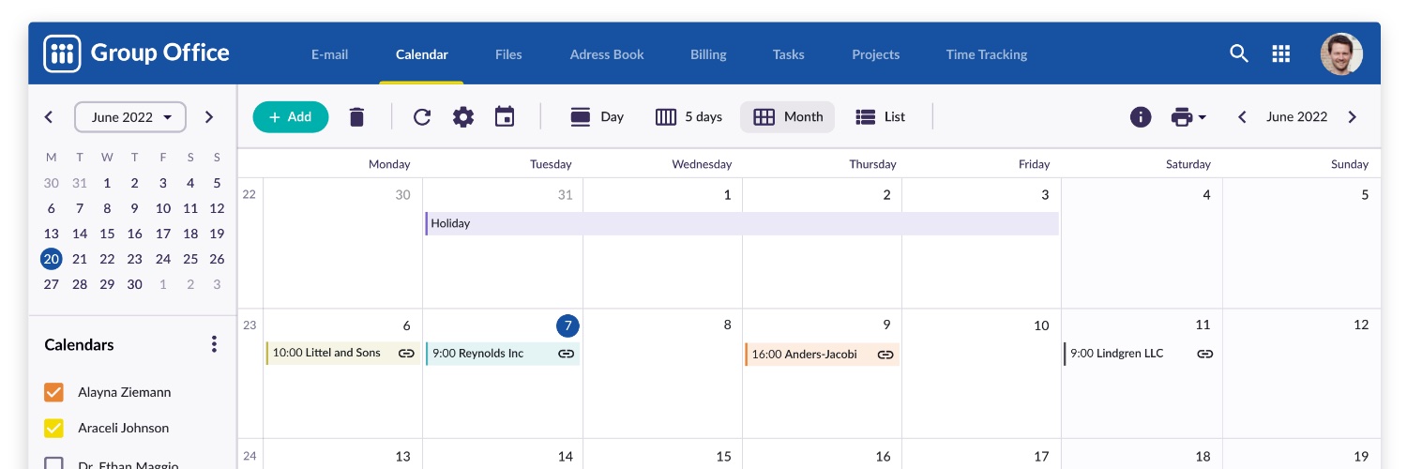This screenshot has width=1407, height=469.
Task: Click the Group Office title text
Action: tap(160, 53)
